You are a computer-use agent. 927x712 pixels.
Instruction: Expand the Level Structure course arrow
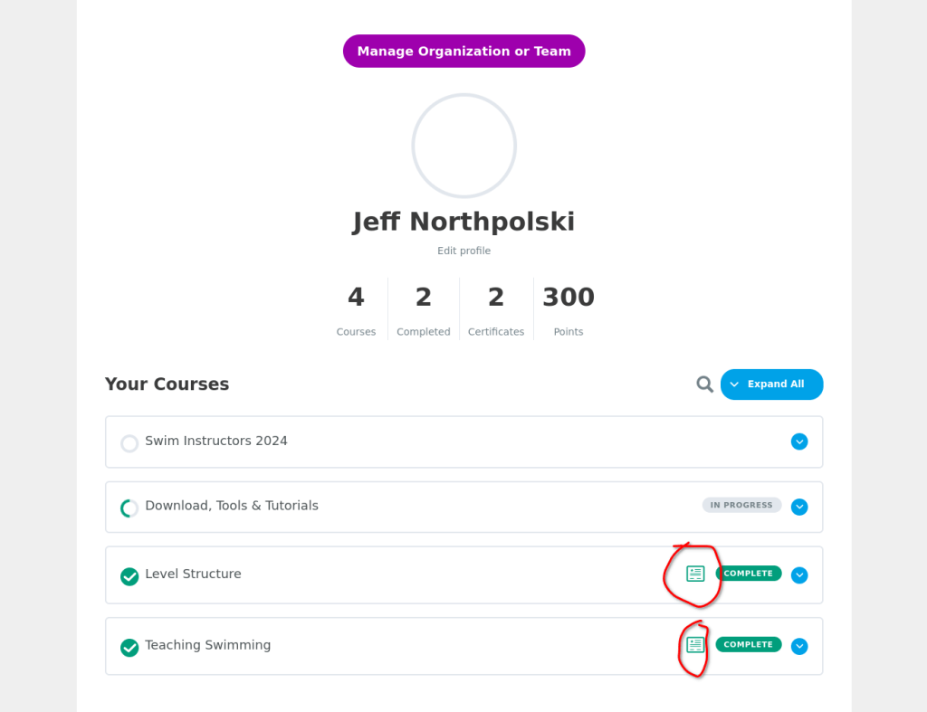point(799,574)
